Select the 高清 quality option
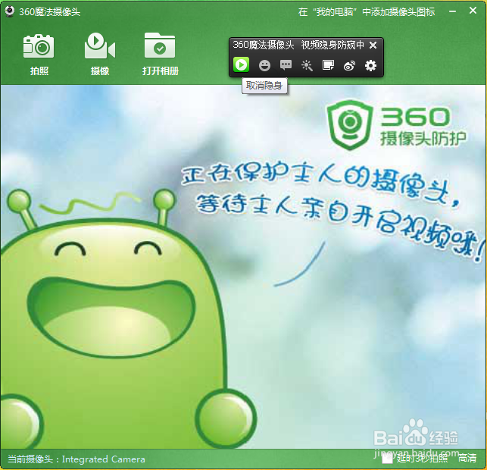The height and width of the screenshot is (470, 487). (x=467, y=458)
